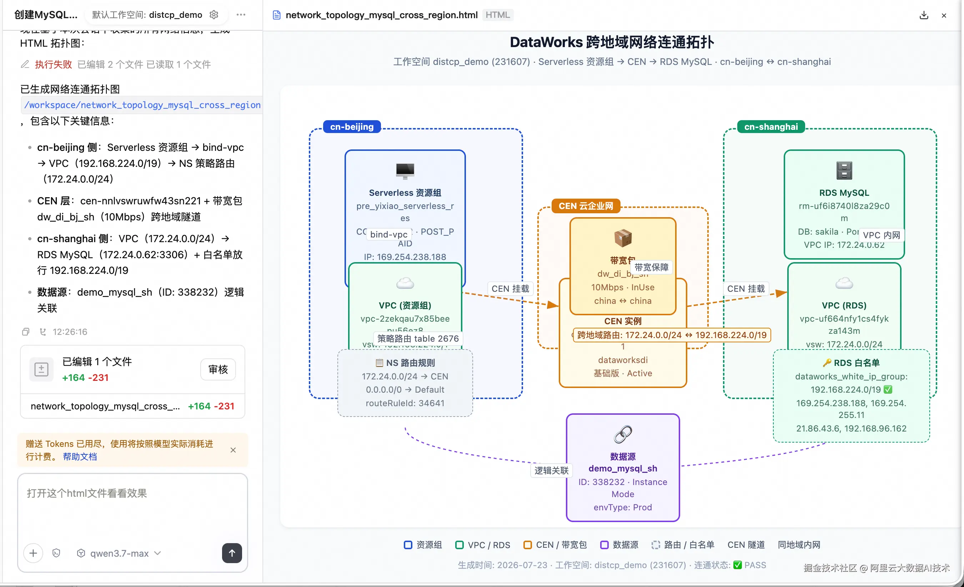Click the 审核 review button
964x587 pixels.
tap(218, 369)
